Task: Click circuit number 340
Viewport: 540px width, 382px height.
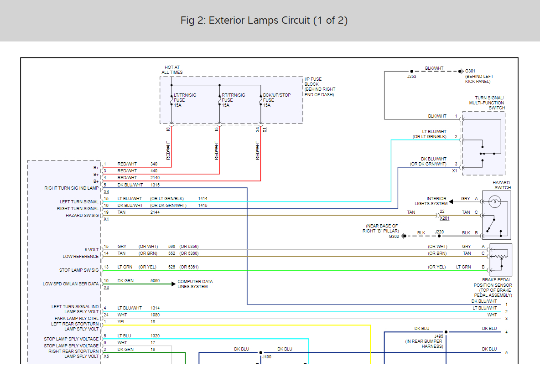Action: tap(154, 164)
